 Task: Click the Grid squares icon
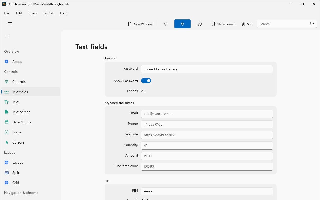point(7,183)
